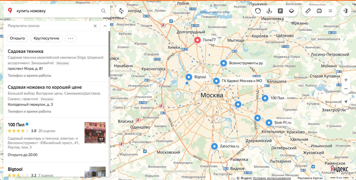This screenshot has height=180, width=356.
Task: Click the 20 оценок reviews count
Action: coord(47,131)
